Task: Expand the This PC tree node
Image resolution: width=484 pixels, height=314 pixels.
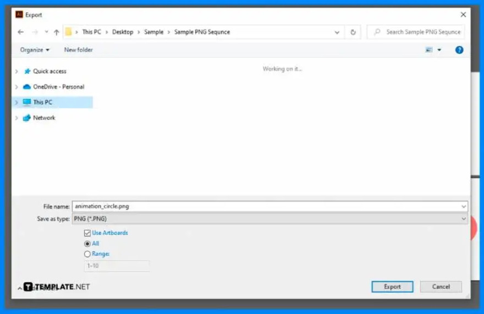Action: pyautogui.click(x=16, y=102)
